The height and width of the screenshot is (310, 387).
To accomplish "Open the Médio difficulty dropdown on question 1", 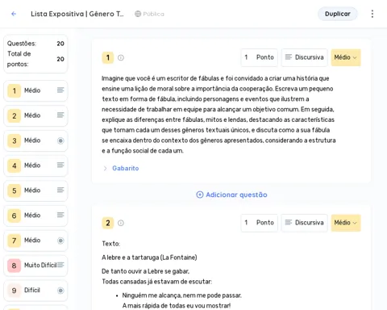I will tap(346, 57).
